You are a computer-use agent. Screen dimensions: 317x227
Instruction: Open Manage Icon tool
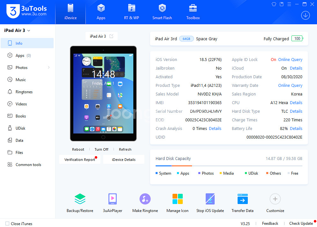point(177,203)
